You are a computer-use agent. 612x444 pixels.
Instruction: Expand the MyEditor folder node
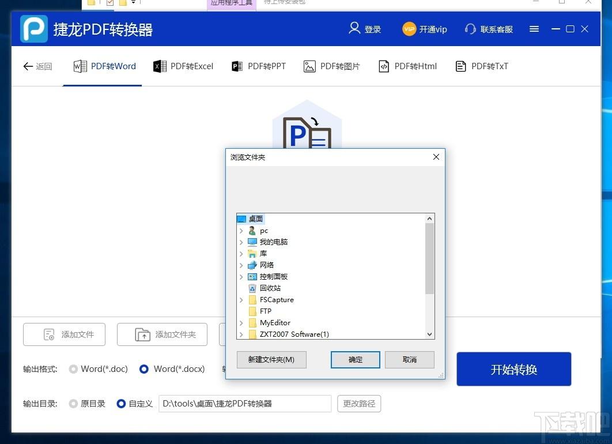coord(241,323)
